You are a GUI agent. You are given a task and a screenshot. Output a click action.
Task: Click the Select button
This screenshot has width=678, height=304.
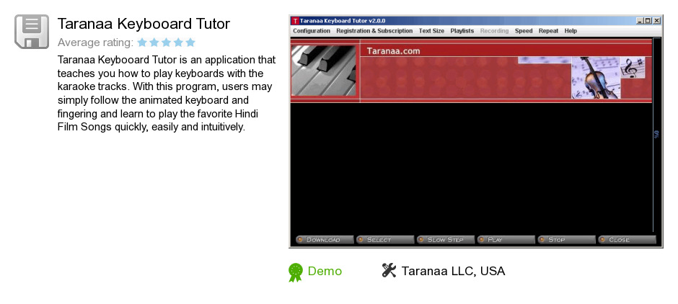pyautogui.click(x=385, y=240)
